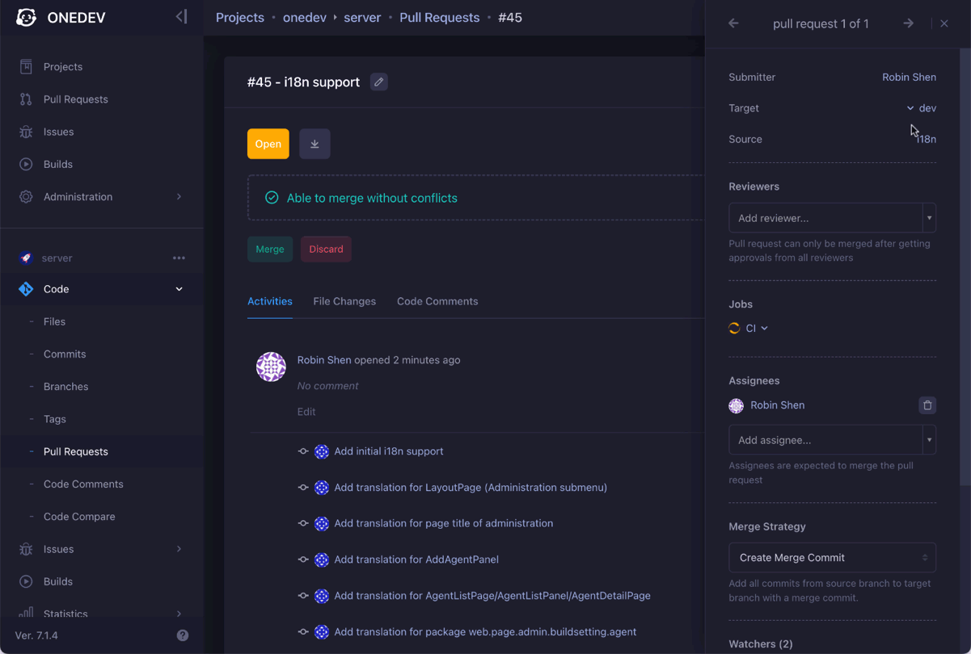971x654 pixels.
Task: Edit pull request title with pencil icon
Action: (x=379, y=82)
